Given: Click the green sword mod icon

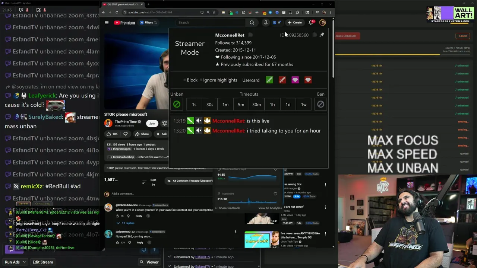Looking at the screenshot, I should point(269,80).
